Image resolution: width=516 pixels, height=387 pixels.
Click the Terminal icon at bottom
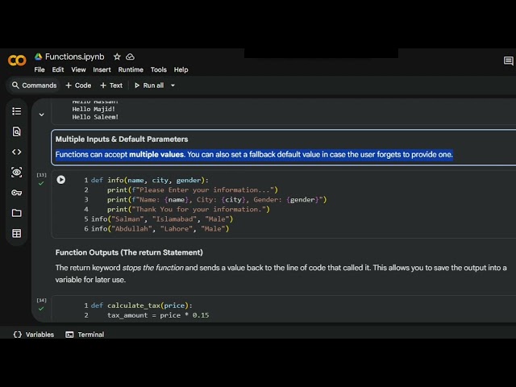pos(69,335)
